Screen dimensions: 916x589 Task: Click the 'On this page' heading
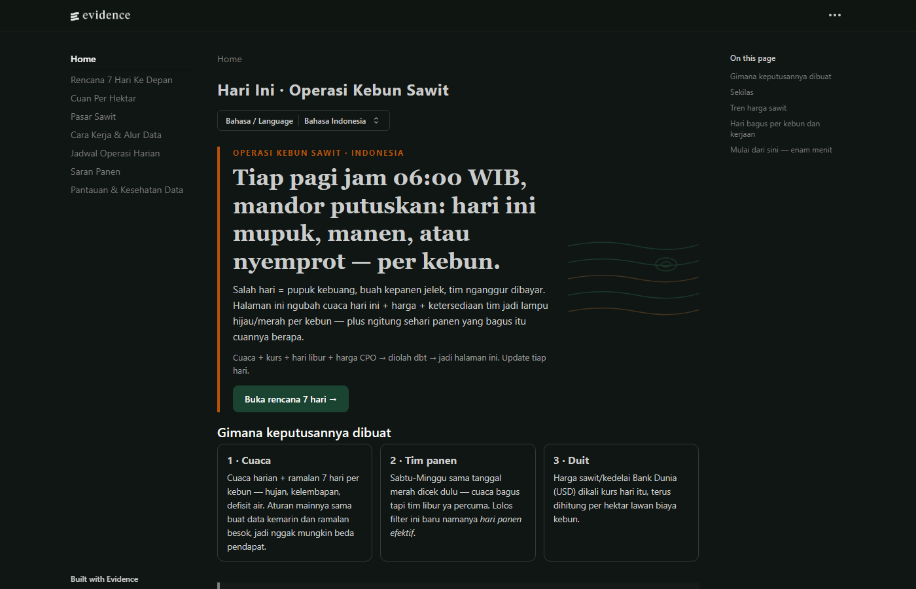(x=753, y=58)
